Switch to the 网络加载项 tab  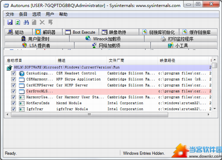point(112,45)
